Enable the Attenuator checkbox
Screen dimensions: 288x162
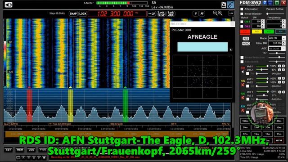(x=242, y=9)
